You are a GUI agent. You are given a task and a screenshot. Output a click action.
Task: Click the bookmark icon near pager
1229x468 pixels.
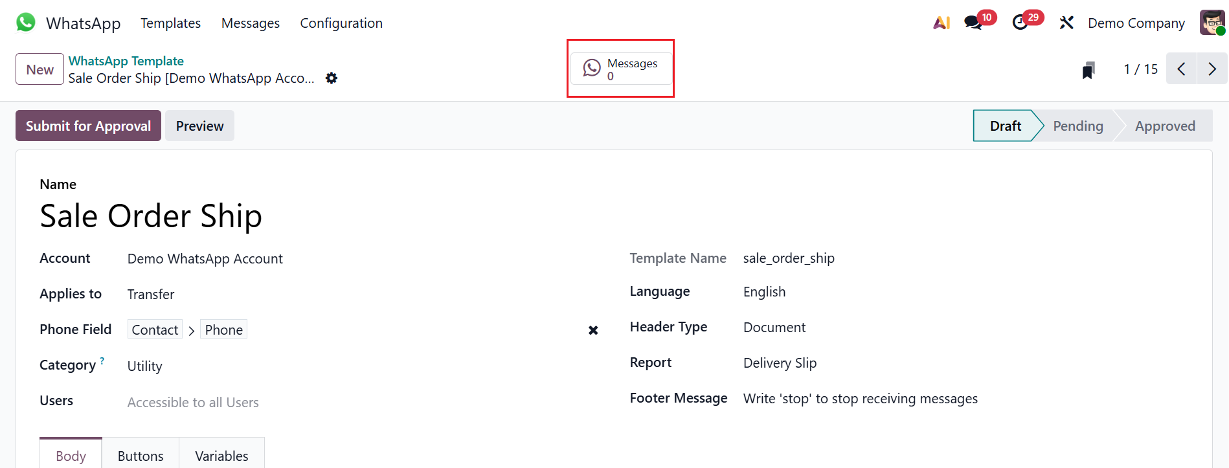point(1088,70)
